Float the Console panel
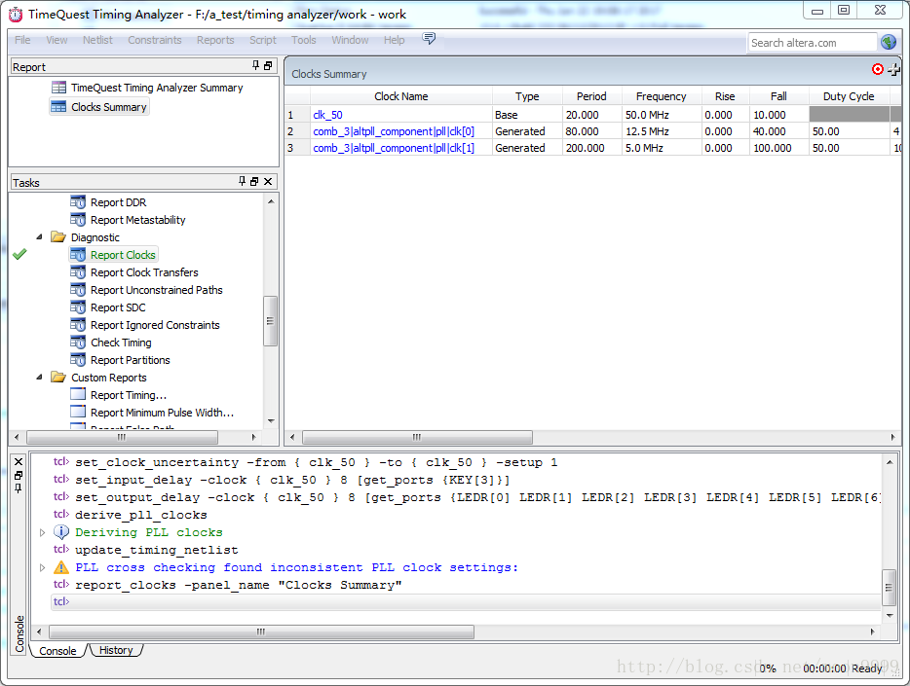This screenshot has width=910, height=686. pos(19,475)
